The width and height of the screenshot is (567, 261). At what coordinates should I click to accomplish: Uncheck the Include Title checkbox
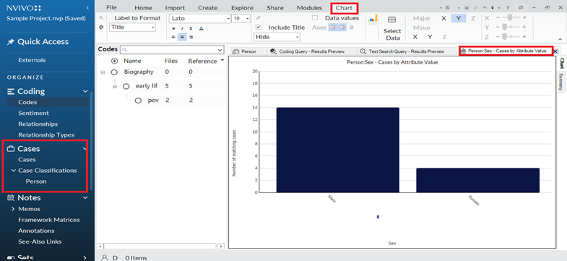click(259, 27)
